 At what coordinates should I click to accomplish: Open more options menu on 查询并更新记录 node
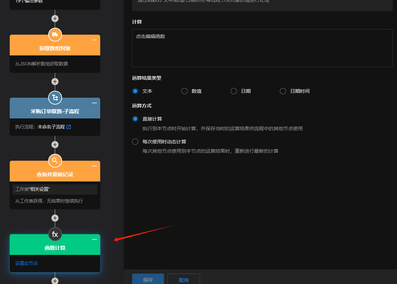coord(94,166)
